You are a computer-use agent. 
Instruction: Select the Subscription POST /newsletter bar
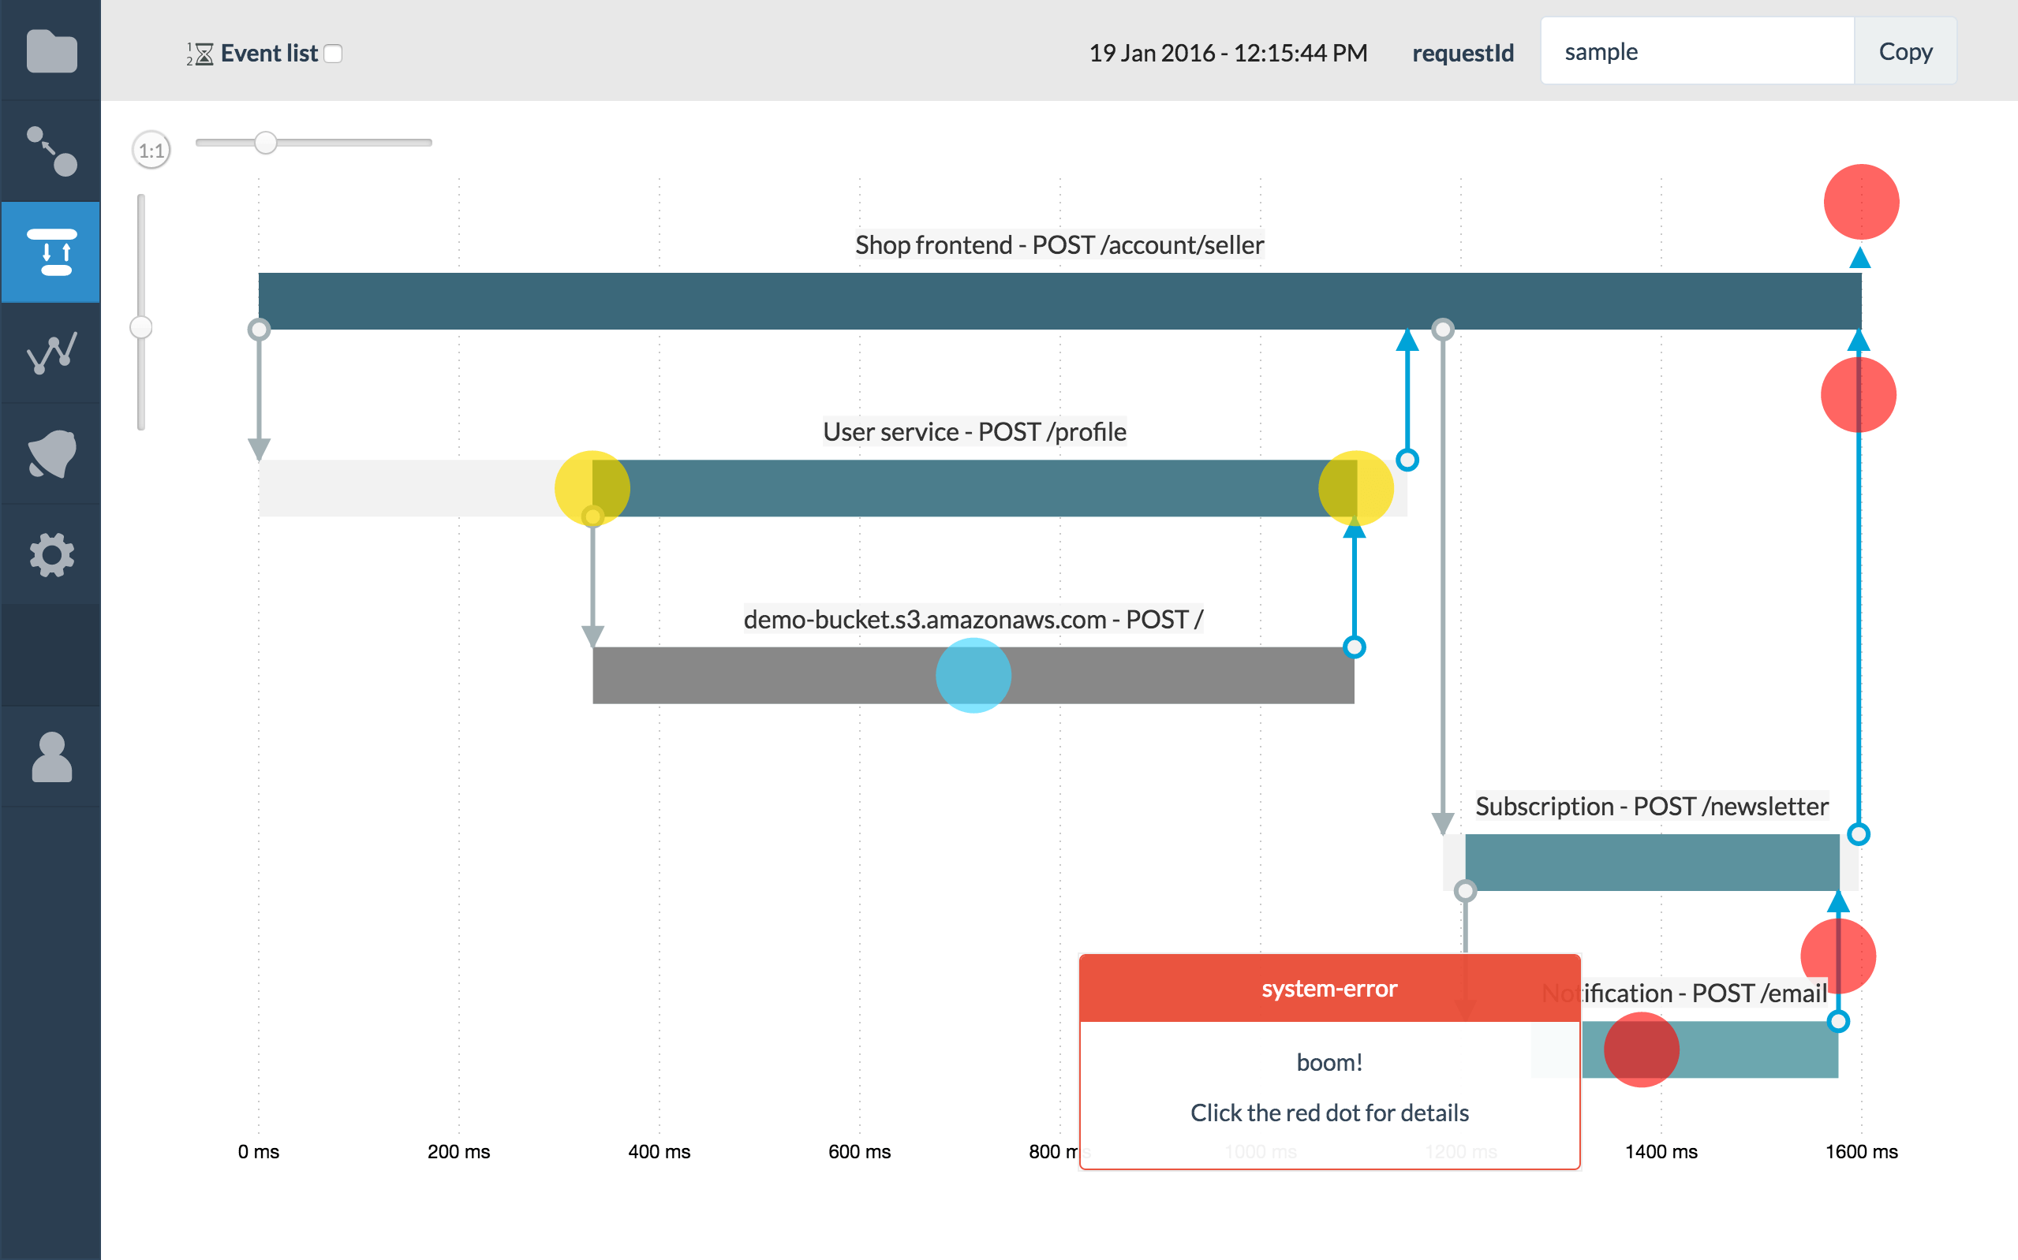point(1651,863)
